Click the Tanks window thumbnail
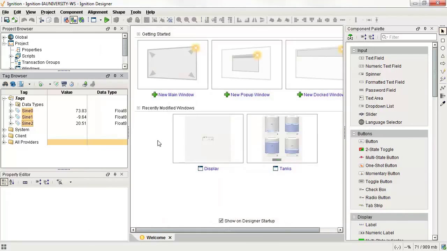The height and width of the screenshot is (251, 447). (282, 138)
